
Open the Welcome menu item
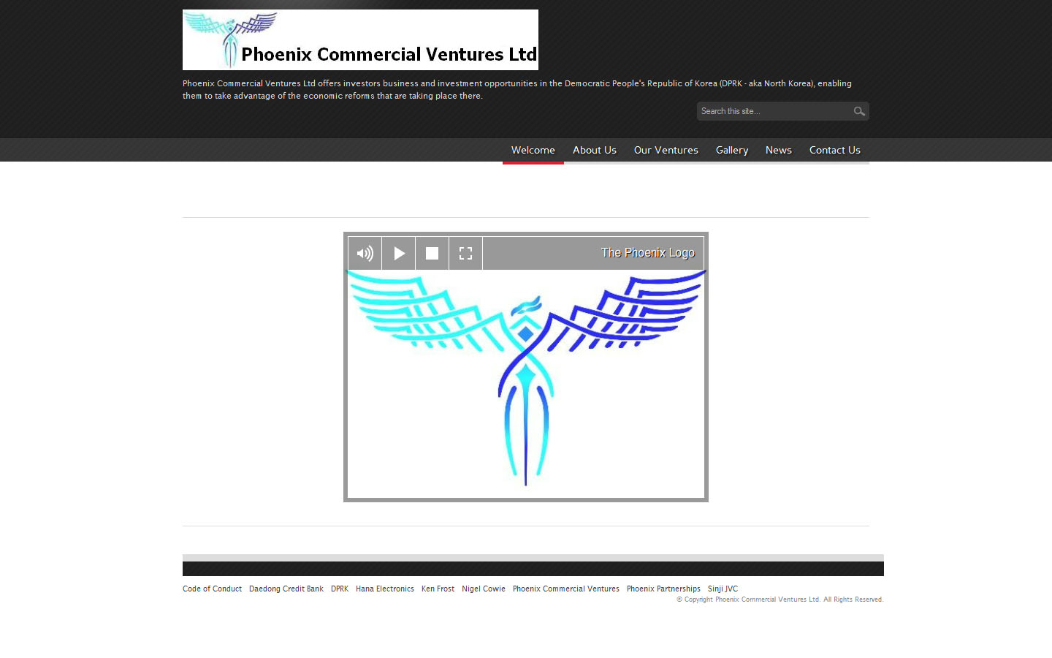[x=533, y=150]
